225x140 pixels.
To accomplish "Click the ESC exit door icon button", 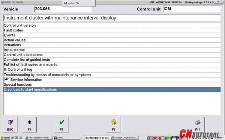I will point(10,124).
